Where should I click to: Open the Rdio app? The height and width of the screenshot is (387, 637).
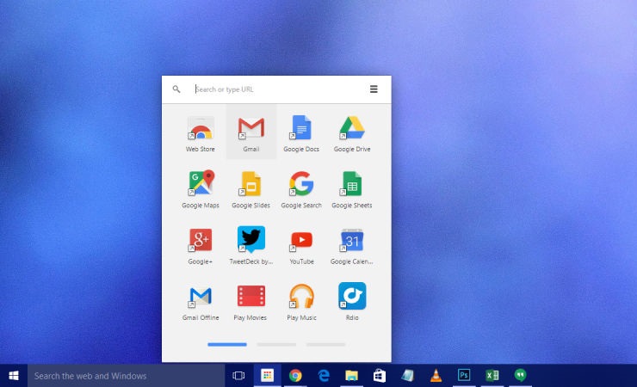pyautogui.click(x=352, y=302)
